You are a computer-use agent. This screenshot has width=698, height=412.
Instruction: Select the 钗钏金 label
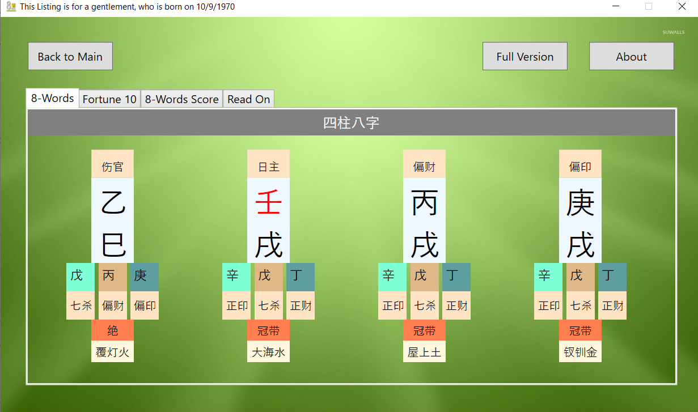[x=580, y=352]
